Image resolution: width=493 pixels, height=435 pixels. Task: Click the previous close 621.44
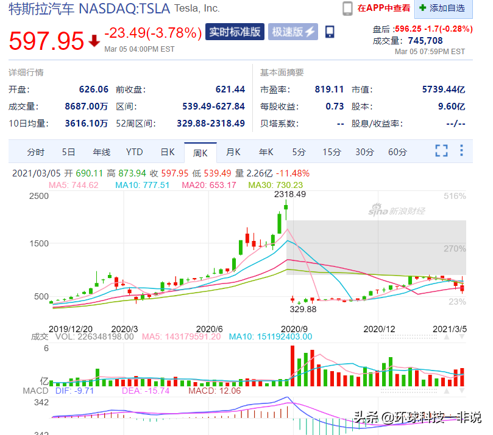pos(230,89)
